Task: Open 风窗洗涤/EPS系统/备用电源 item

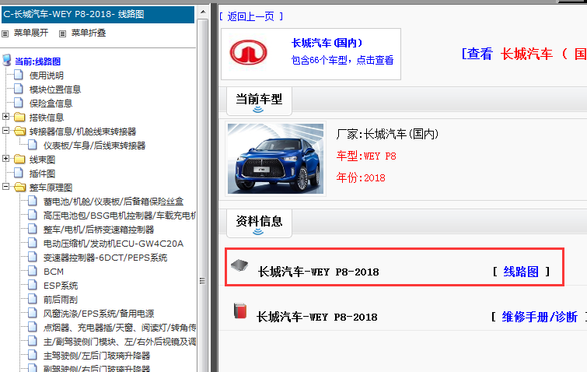Action: 99,314
